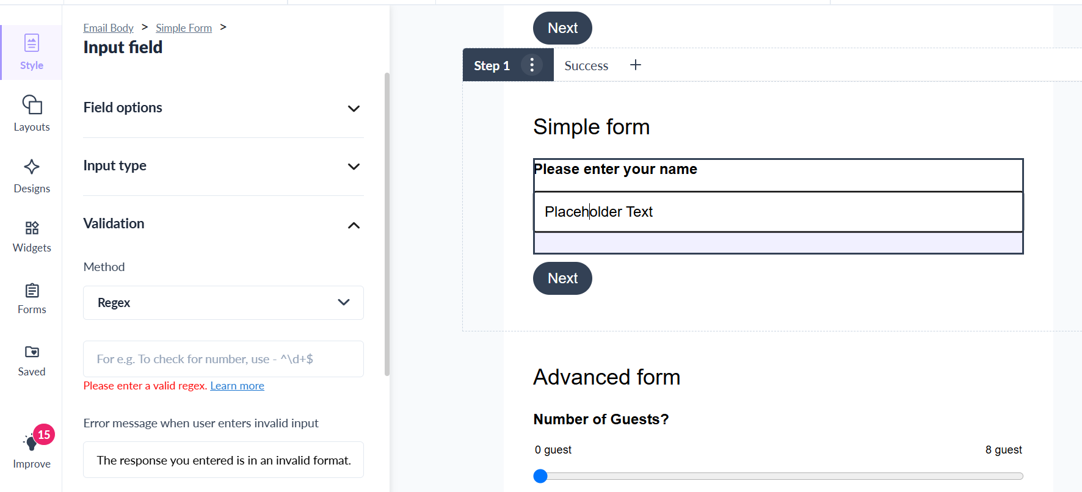Expand the Input type section
Viewport: 1082px width, 492px height.
(223, 166)
